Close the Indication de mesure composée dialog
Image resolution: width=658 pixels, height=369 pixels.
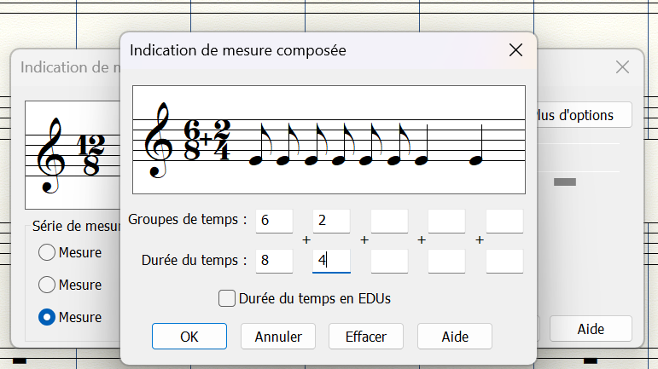[515, 50]
